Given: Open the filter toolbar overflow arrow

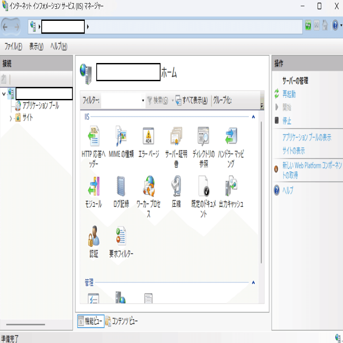Looking at the screenshot, I should [x=262, y=106].
